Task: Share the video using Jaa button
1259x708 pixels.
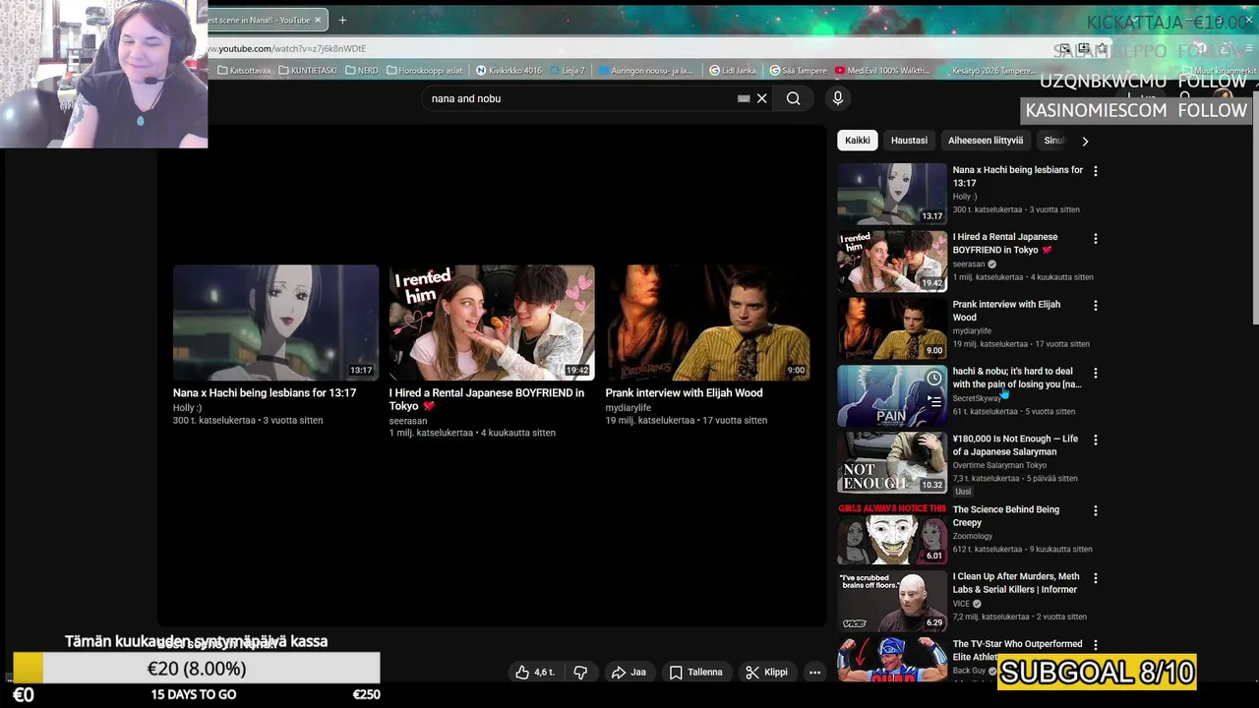Action: point(629,673)
